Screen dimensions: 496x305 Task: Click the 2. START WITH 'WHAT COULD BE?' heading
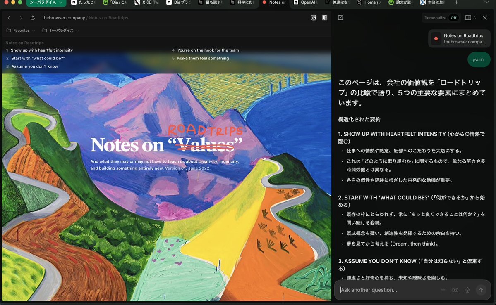[x=411, y=201]
